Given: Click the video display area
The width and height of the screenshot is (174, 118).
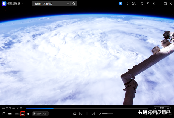Looking at the screenshot, I should point(87,56).
